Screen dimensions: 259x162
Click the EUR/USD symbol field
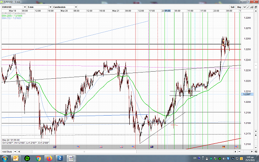[12, 7]
